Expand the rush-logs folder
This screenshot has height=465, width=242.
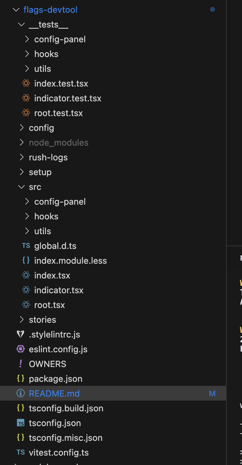21,157
